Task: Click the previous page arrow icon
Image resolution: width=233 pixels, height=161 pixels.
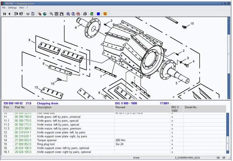Action: [x=9, y=14]
